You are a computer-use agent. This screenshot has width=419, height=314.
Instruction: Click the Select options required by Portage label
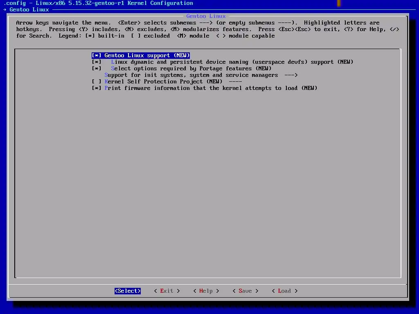tap(191, 68)
